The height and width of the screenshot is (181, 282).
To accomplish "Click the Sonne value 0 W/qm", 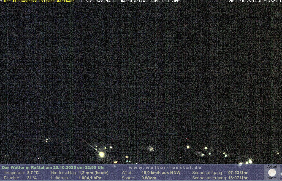I will point(149,178).
